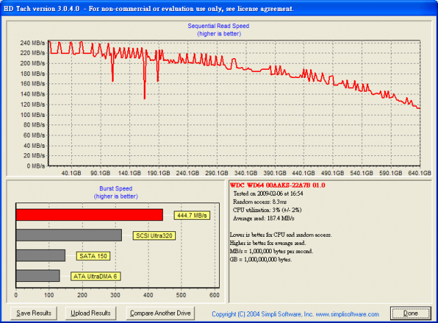Click the 0 MB/s axis label
This screenshot has width=438, height=323.
click(36, 166)
